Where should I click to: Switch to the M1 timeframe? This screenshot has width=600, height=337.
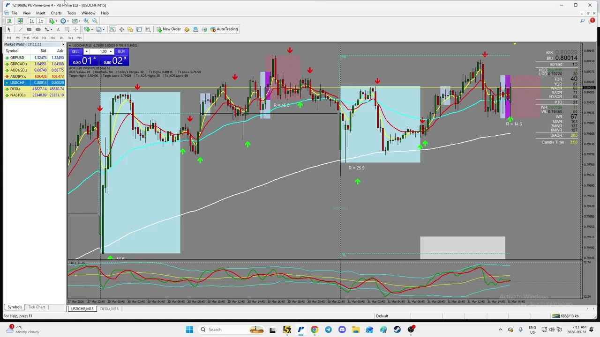tap(9, 38)
